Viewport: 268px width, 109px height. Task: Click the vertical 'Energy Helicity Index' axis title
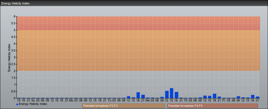[x=9, y=57]
